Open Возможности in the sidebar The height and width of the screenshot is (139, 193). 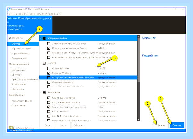18,84
